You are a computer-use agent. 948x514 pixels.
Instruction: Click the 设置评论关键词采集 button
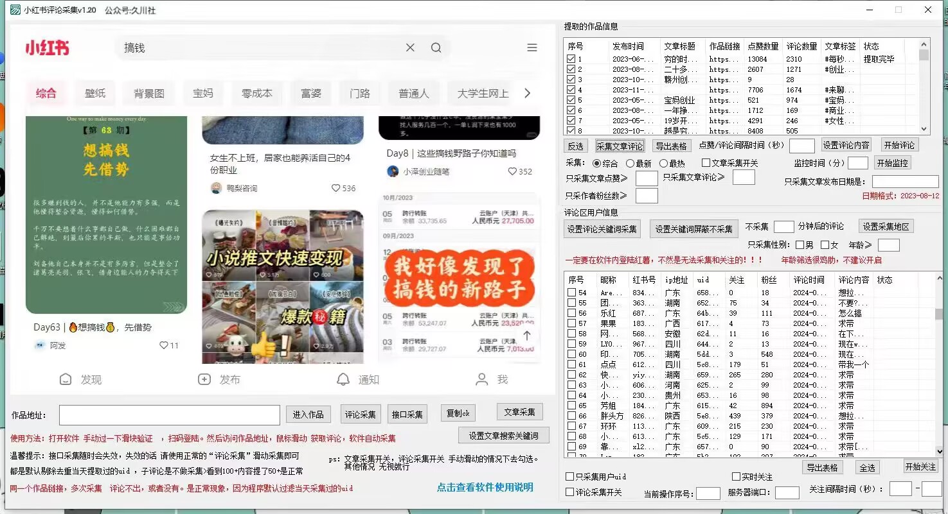[602, 228]
